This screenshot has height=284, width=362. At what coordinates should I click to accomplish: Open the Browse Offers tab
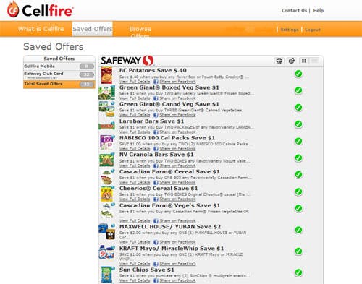click(x=140, y=32)
